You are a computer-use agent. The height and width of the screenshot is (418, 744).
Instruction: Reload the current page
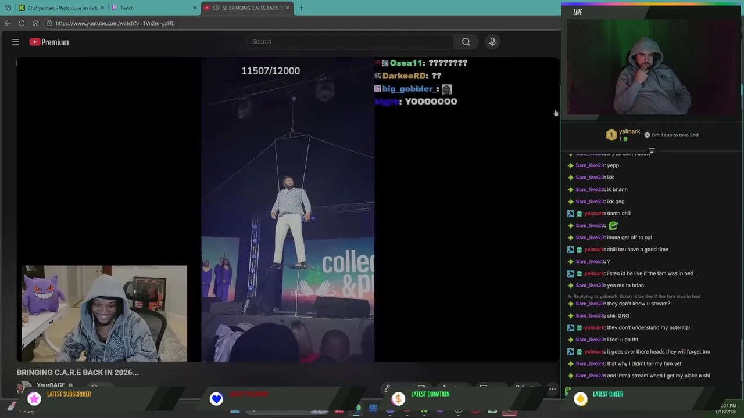22,23
